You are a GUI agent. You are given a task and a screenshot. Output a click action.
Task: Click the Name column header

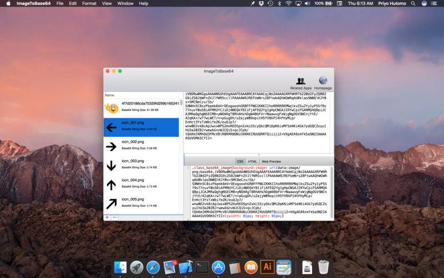coord(109,95)
